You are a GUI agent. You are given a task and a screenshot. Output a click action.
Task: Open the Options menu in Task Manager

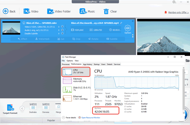69,61
